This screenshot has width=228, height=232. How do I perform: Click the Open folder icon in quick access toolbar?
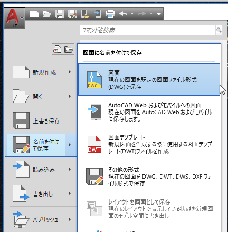[x=47, y=14]
